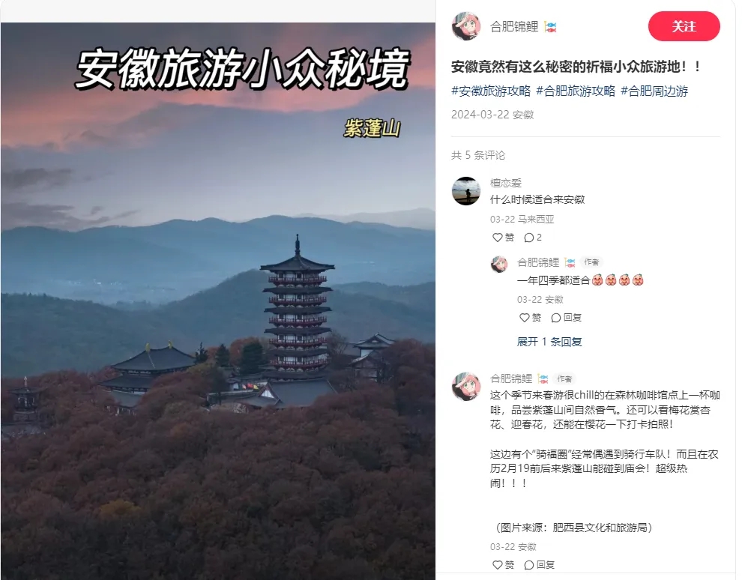Open 合肥锦鲤 username at top of post

pos(514,26)
